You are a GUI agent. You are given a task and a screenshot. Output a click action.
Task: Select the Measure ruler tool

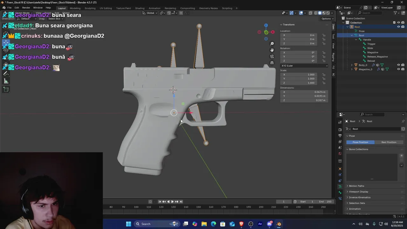click(6, 81)
